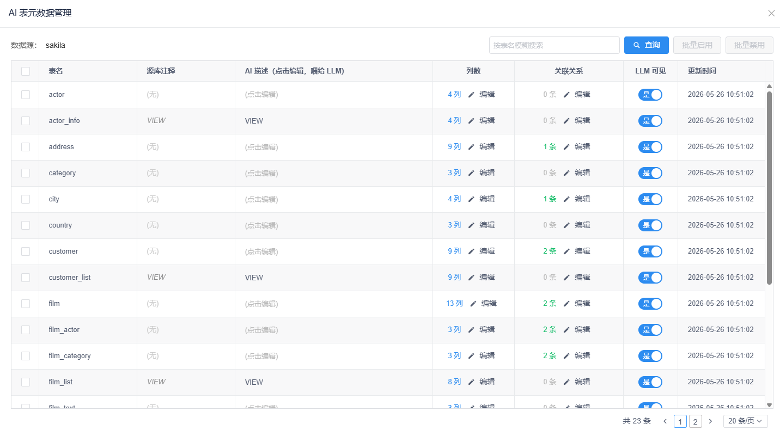
Task: Edit AI description placeholder for film row
Action: click(261, 304)
